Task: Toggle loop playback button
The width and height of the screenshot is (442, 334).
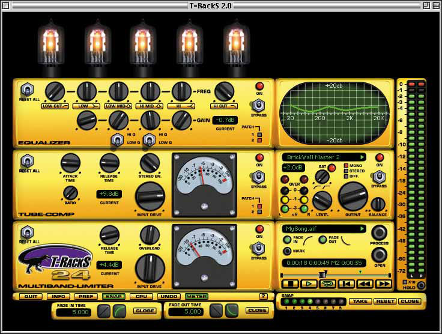Action: click(327, 284)
